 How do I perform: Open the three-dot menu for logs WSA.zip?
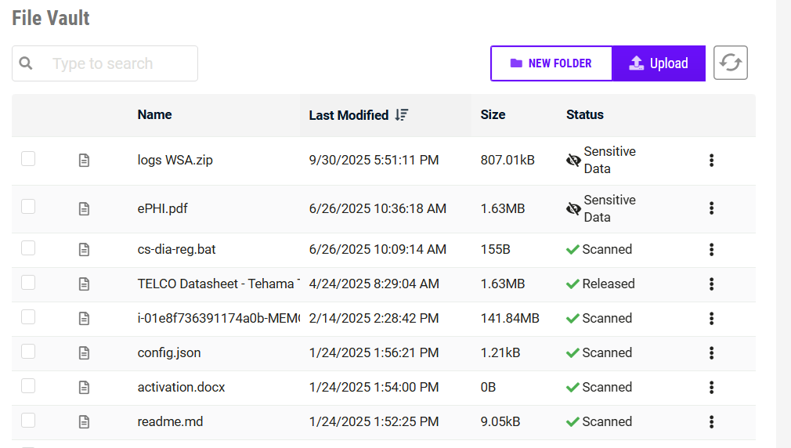[x=711, y=161]
